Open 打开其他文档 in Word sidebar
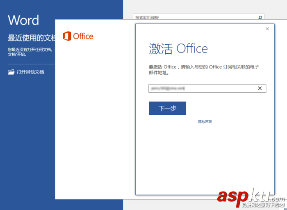287x210 pixels. [x=26, y=72]
